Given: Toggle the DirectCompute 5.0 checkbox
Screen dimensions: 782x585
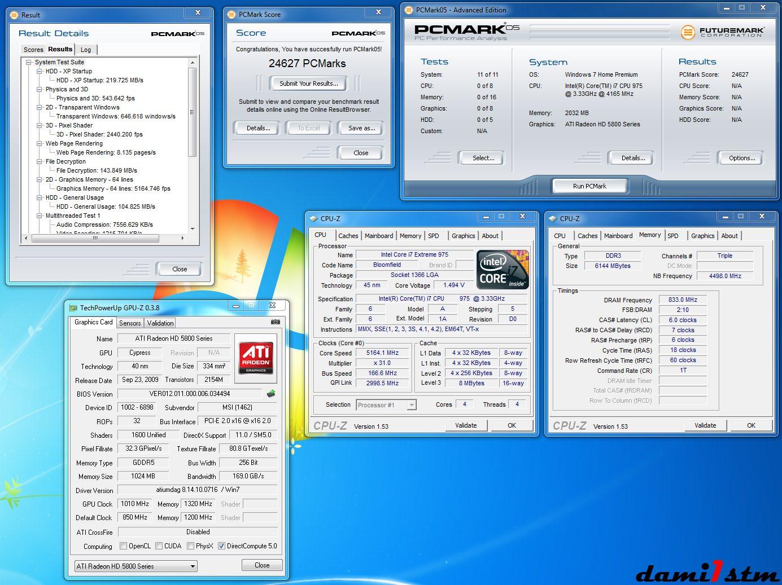Looking at the screenshot, I should pos(222,546).
